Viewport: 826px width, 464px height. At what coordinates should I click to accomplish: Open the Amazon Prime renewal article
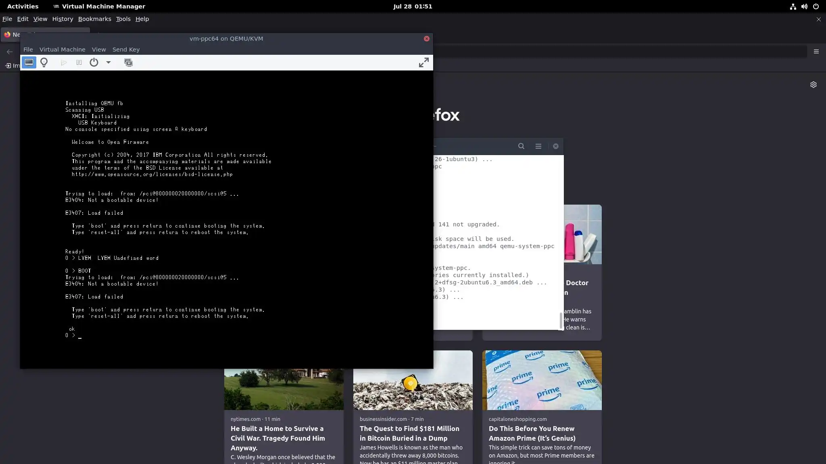pyautogui.click(x=532, y=433)
